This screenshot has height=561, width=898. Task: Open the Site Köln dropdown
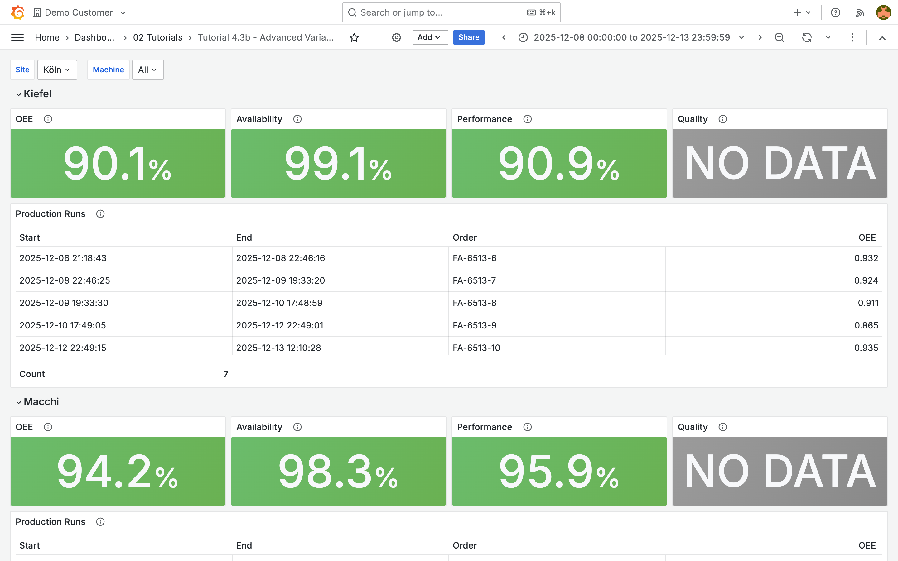(57, 70)
